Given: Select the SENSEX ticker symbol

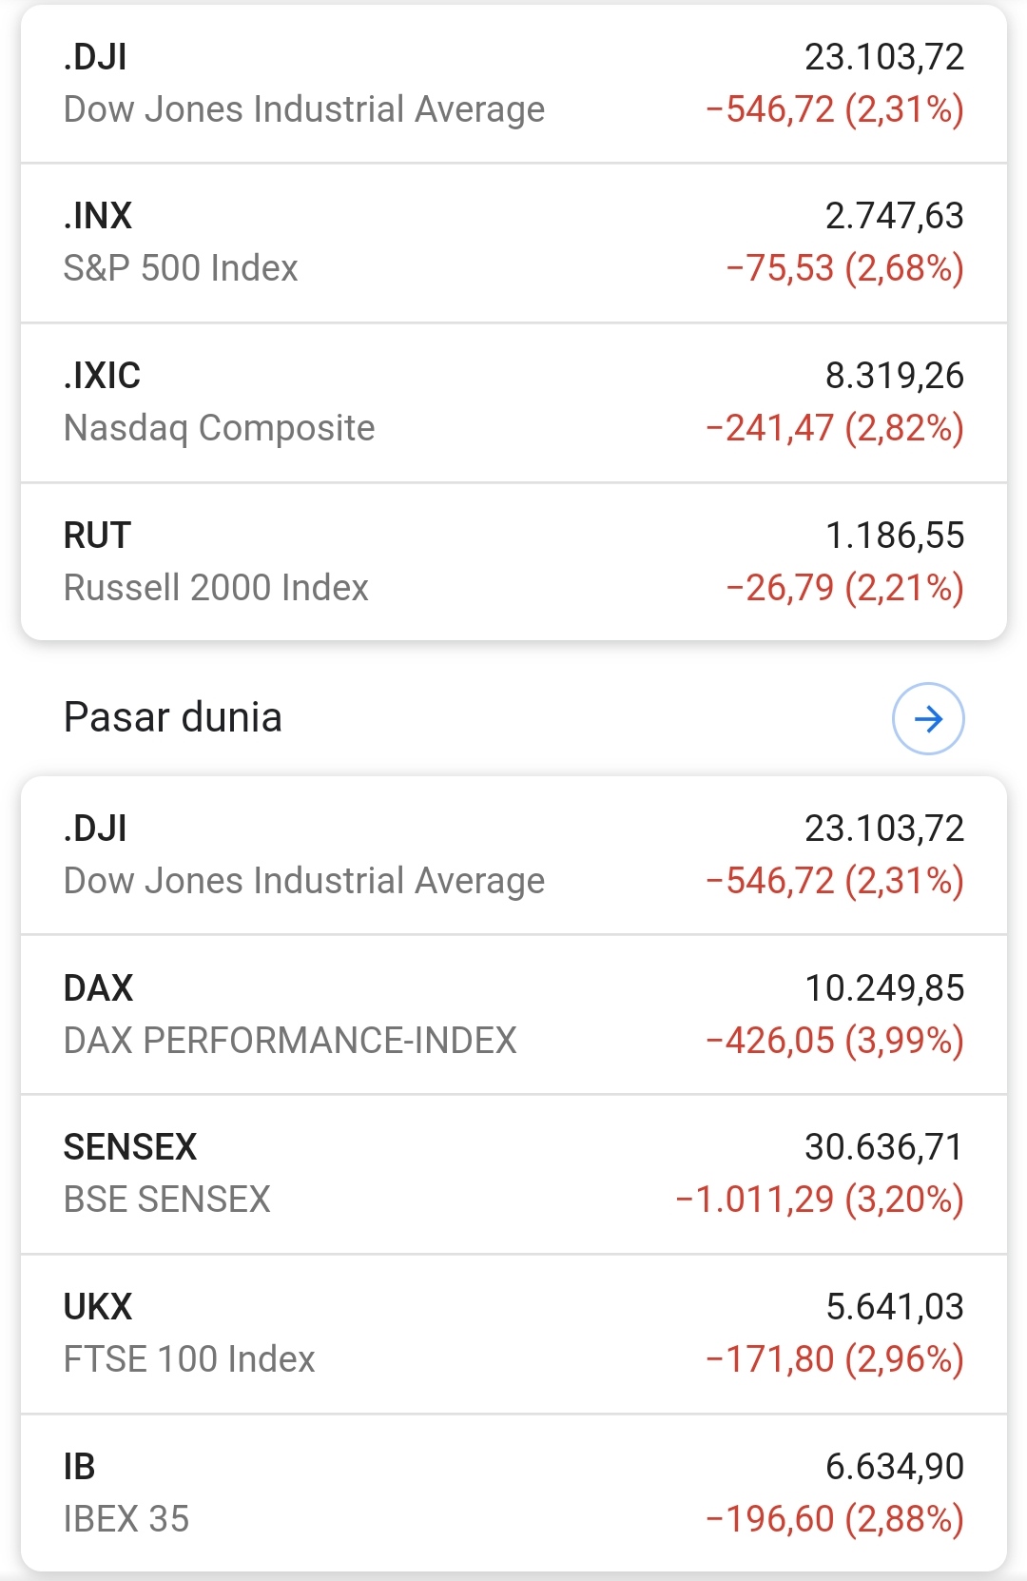Looking at the screenshot, I should pos(130,1147).
